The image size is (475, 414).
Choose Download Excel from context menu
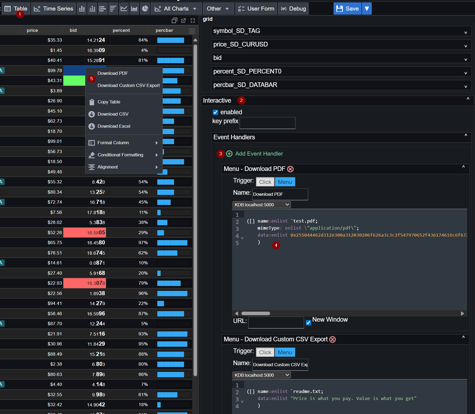click(114, 126)
